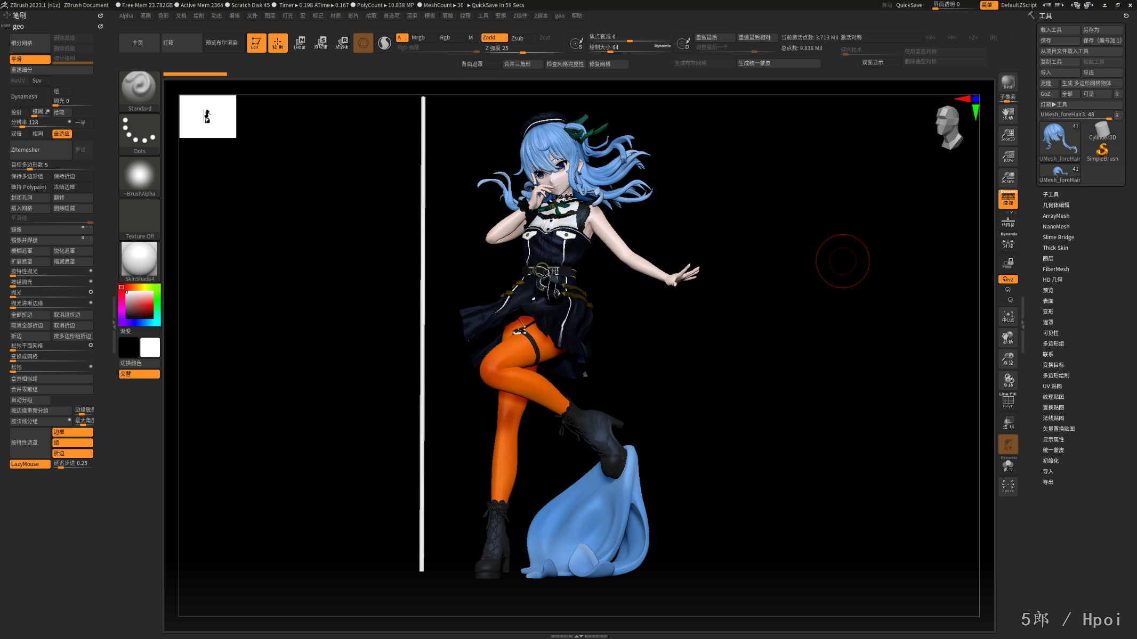Click the Move (移动) view icon
The height and width of the screenshot is (639, 1137).
point(1008,338)
